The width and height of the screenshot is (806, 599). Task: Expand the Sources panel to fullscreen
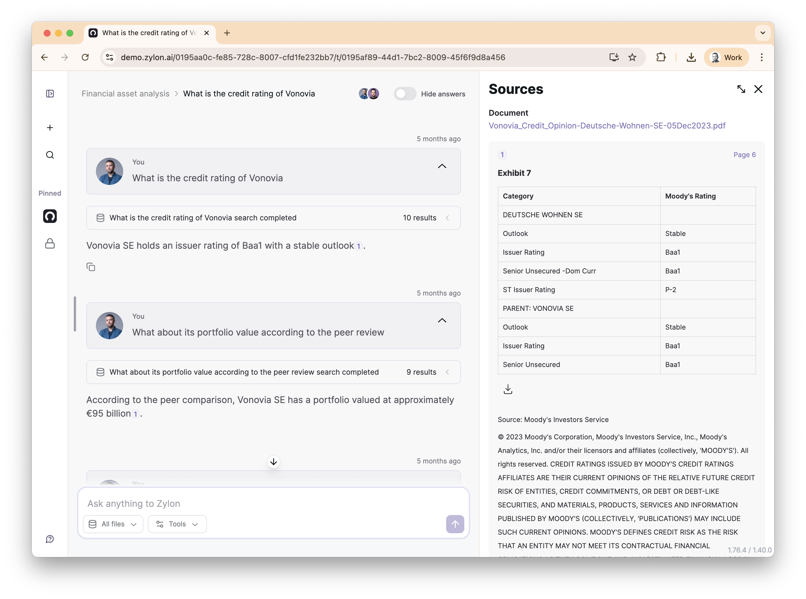(741, 89)
